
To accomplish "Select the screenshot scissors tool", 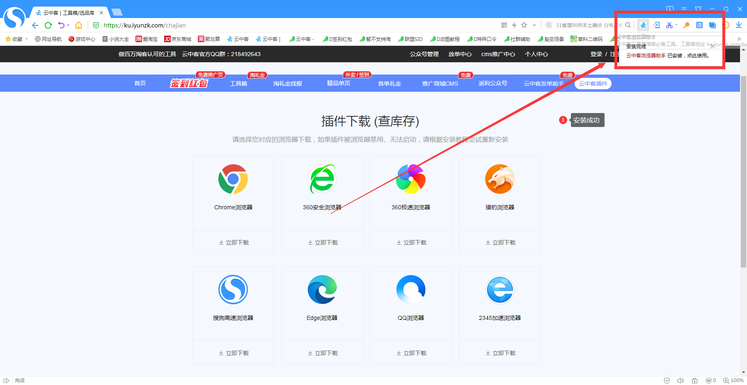I will (x=669, y=25).
